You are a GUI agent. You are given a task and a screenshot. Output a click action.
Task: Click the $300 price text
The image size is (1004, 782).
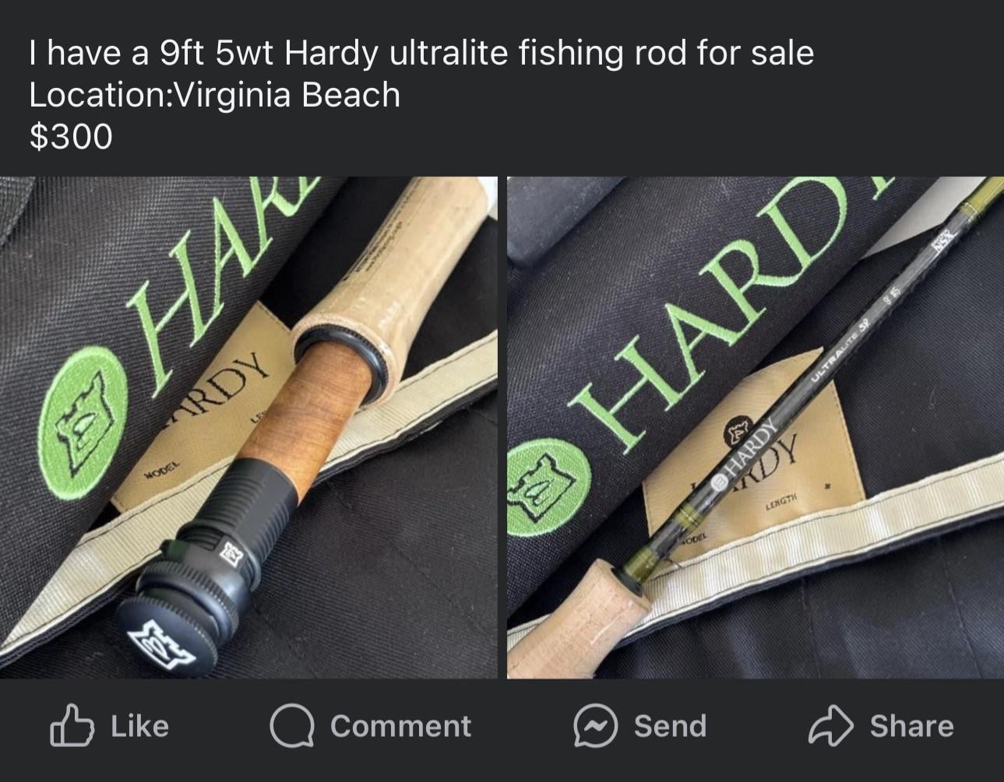71,137
